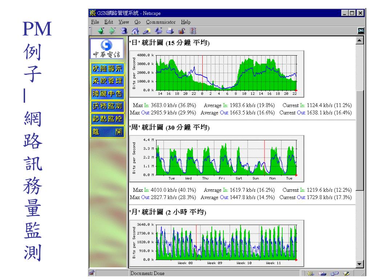
Task: Reload the page using the Reload icon
Action: click(x=124, y=31)
